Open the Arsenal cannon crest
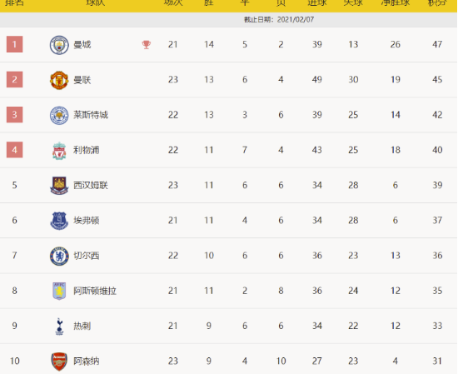This screenshot has width=458, height=374. point(59,362)
